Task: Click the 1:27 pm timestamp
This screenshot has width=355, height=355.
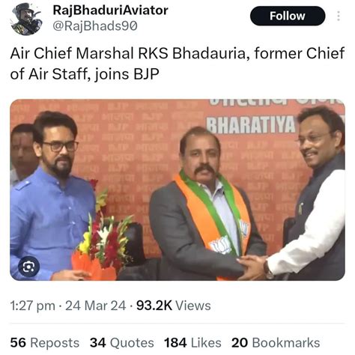Action: [x=32, y=306]
